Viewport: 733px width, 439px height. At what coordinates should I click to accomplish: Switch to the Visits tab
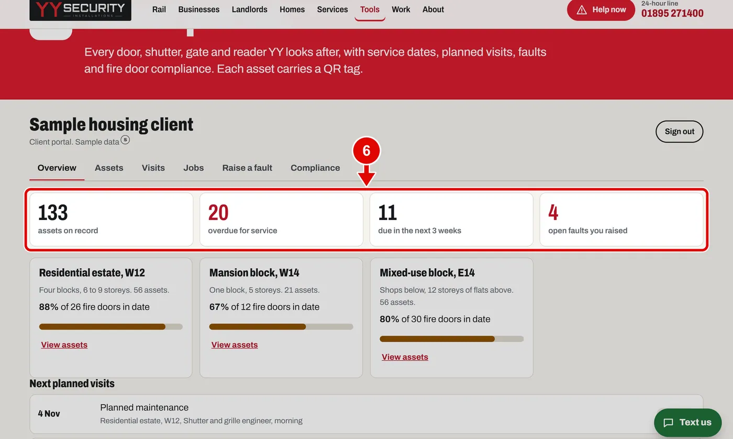click(x=153, y=168)
